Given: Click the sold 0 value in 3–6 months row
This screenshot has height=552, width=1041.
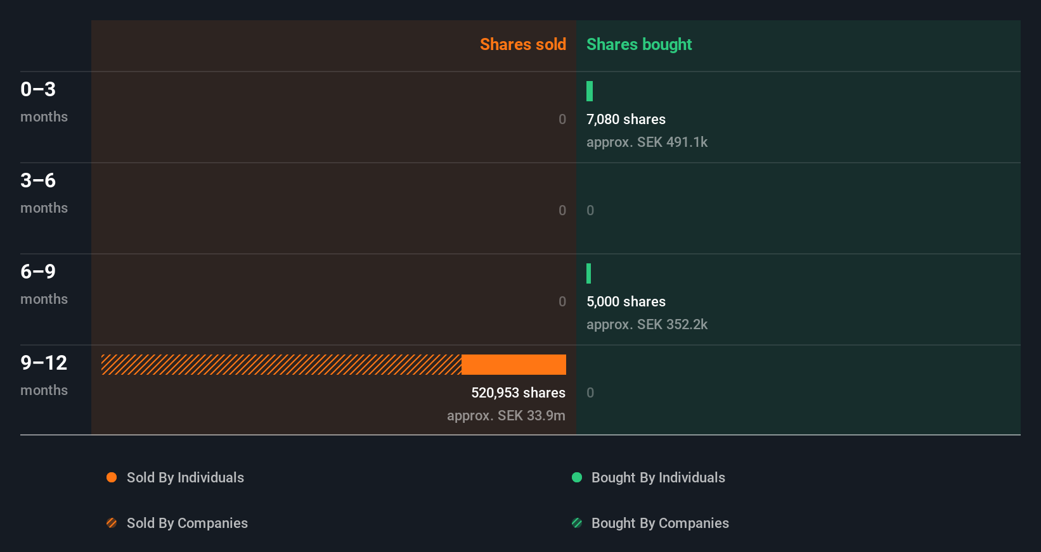Looking at the screenshot, I should click(562, 210).
